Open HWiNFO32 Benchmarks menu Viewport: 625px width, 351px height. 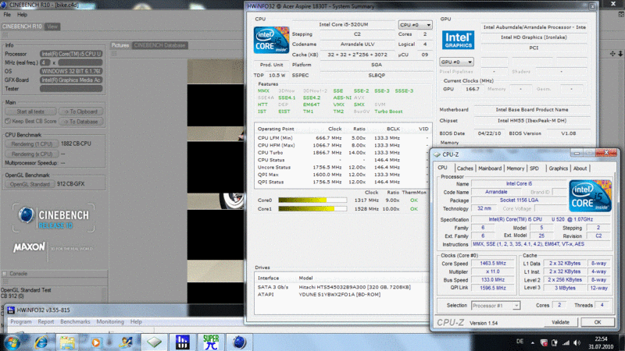(75, 321)
